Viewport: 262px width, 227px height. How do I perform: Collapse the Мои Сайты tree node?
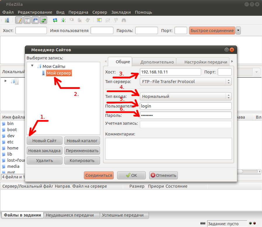point(32,66)
